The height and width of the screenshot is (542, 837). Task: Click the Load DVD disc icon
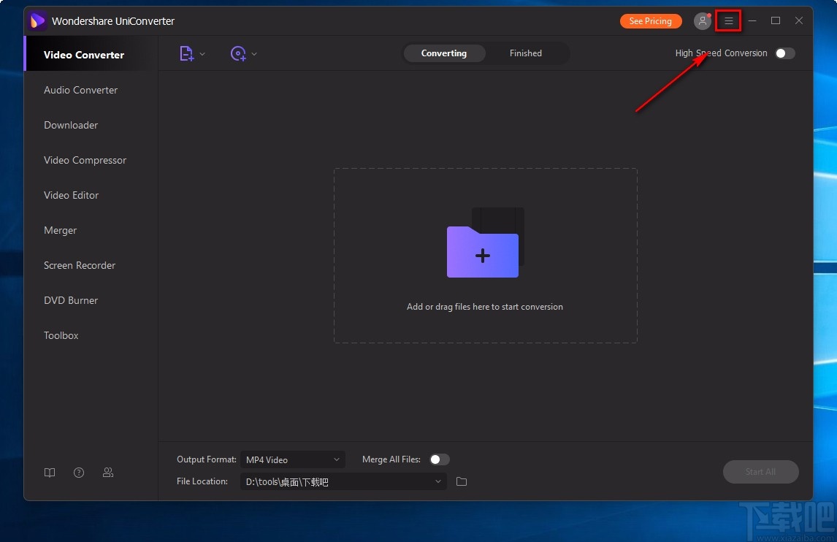(238, 53)
